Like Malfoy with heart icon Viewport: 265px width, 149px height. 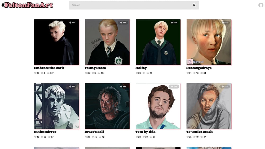click(x=137, y=73)
